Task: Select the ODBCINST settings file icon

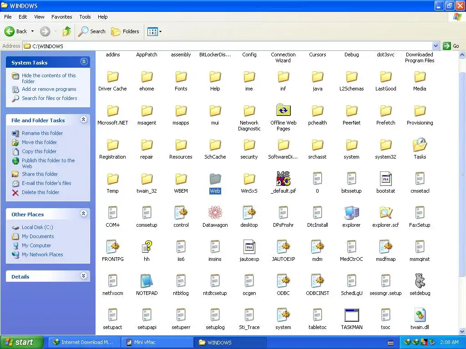Action: (317, 281)
